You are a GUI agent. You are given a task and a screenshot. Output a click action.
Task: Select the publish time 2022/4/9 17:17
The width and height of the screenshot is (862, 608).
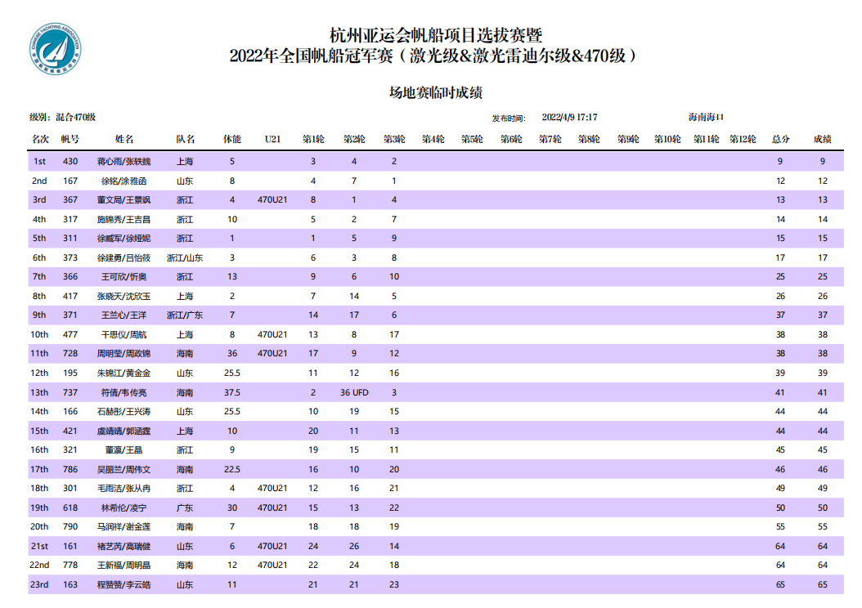pos(569,118)
